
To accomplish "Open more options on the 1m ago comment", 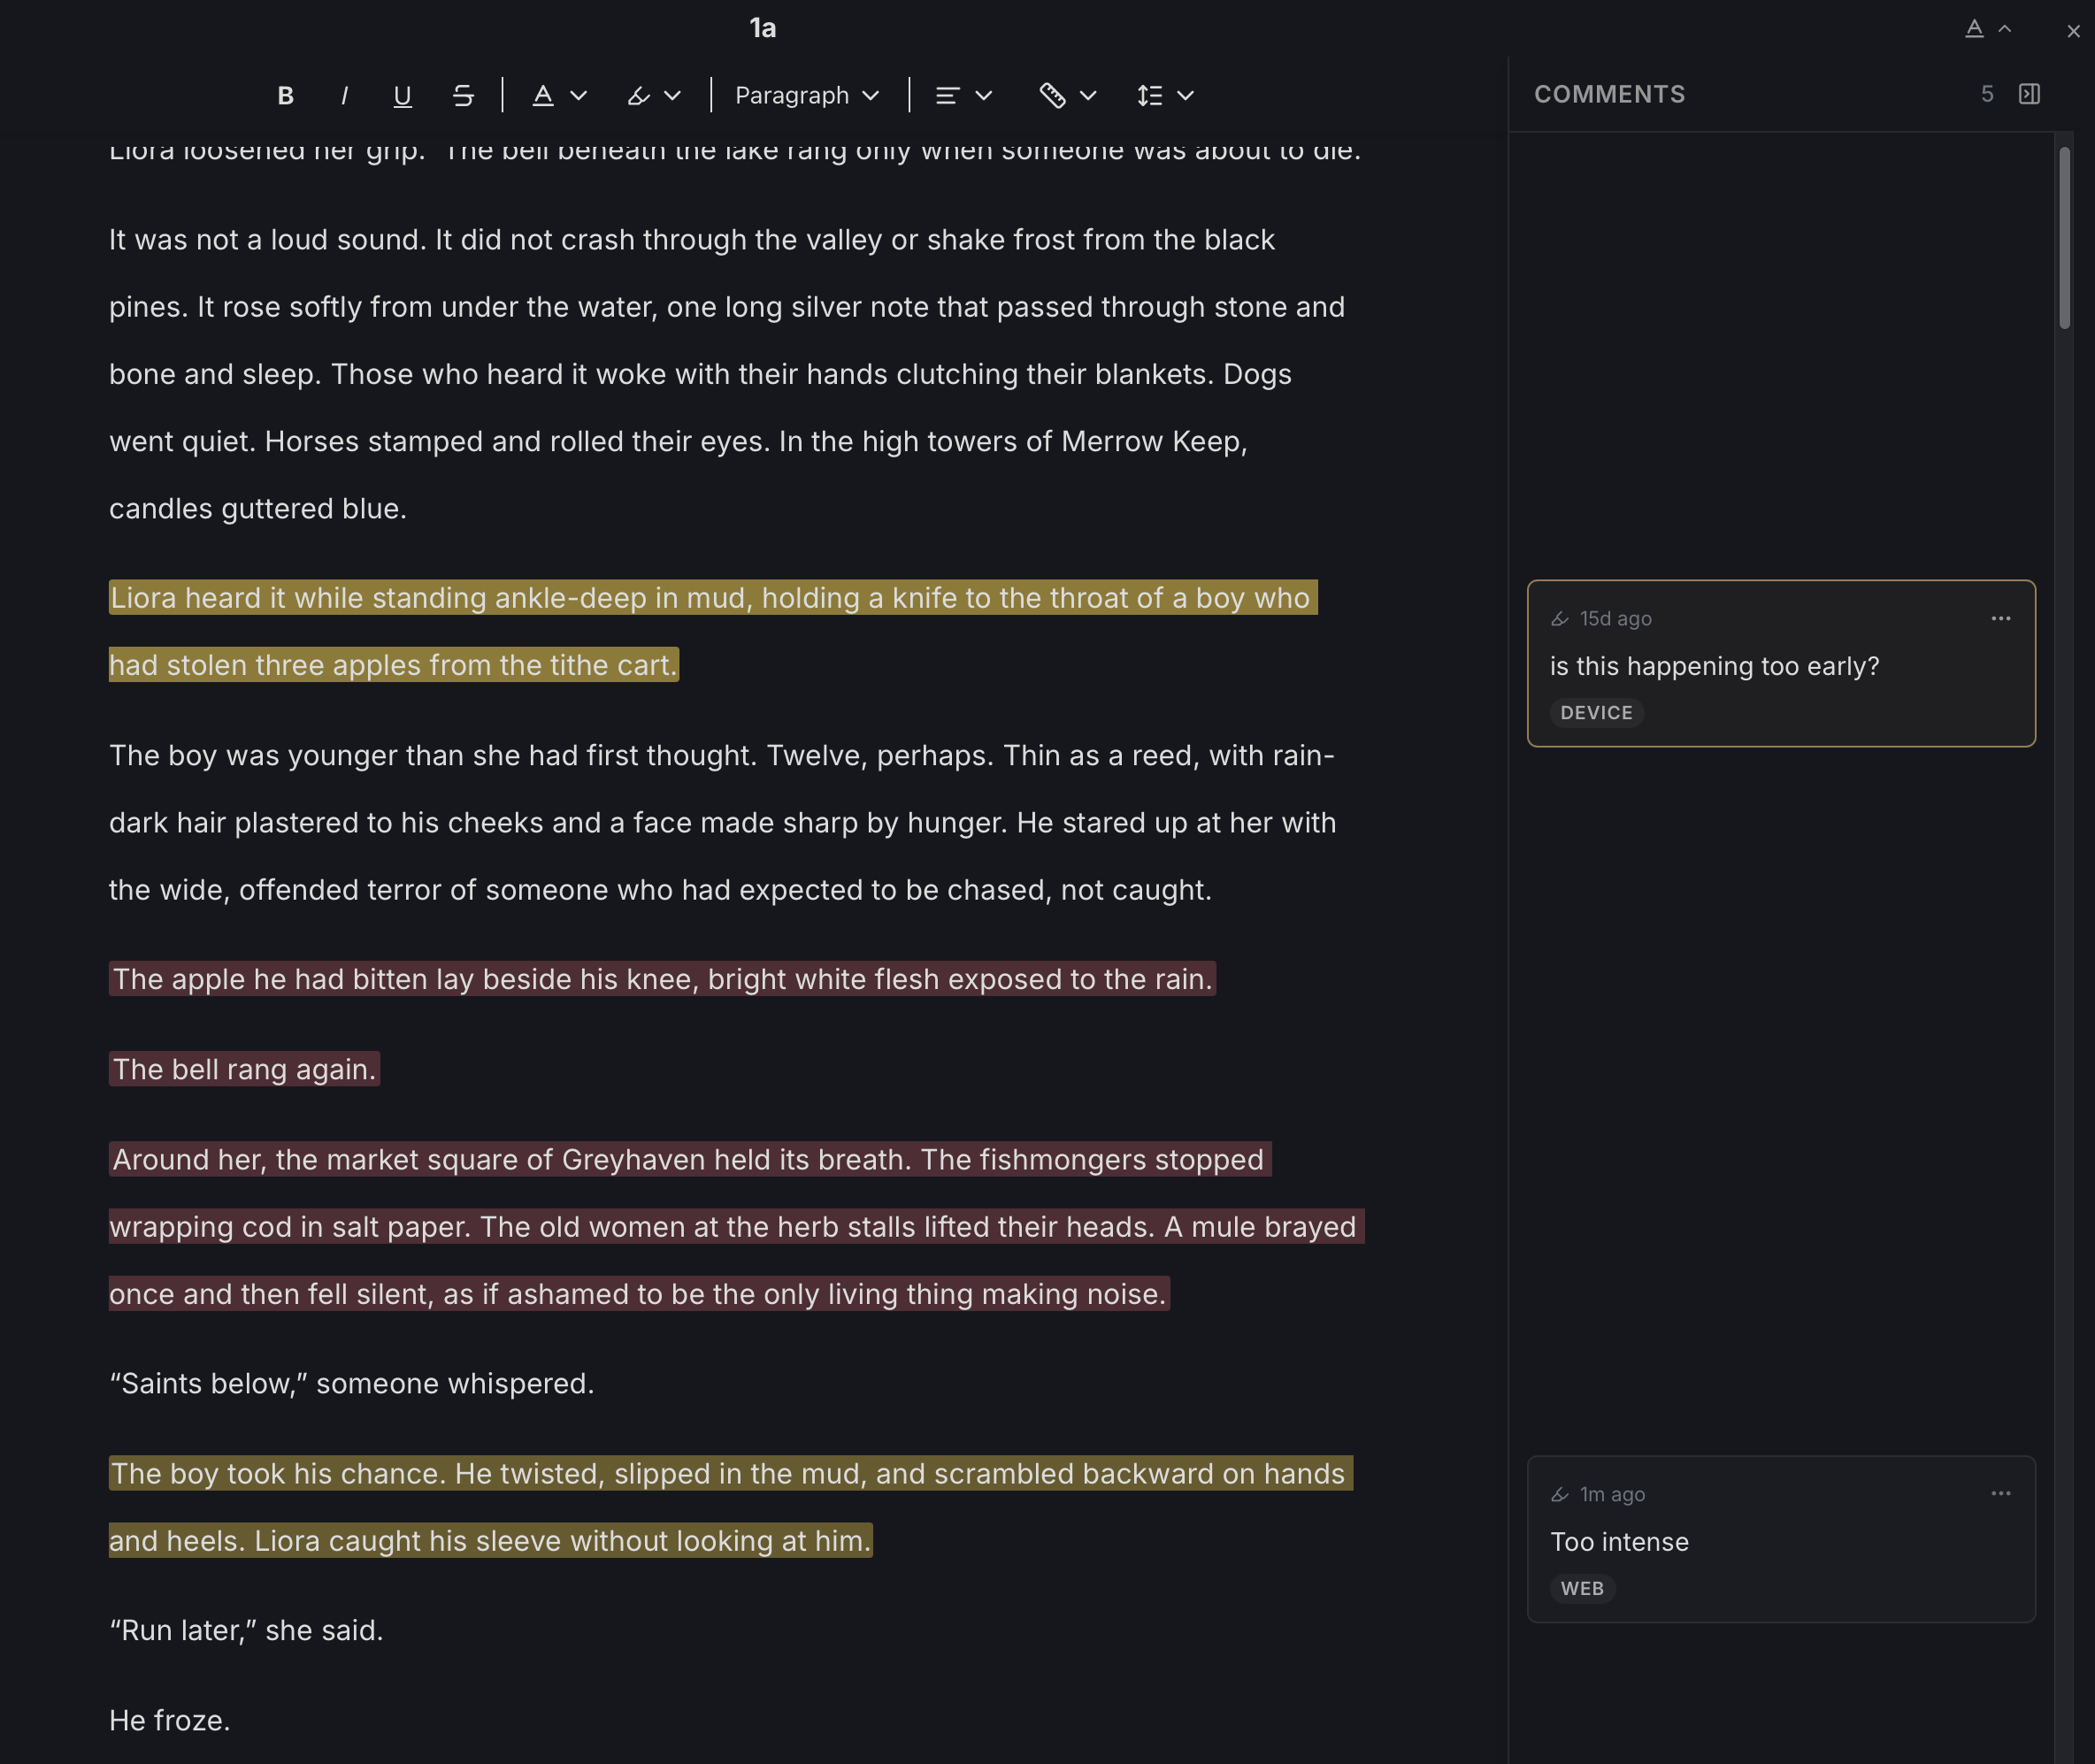I will 2001,1493.
